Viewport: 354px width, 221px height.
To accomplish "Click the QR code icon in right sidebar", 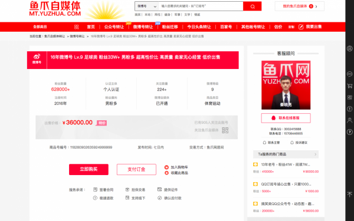I will point(349,97).
